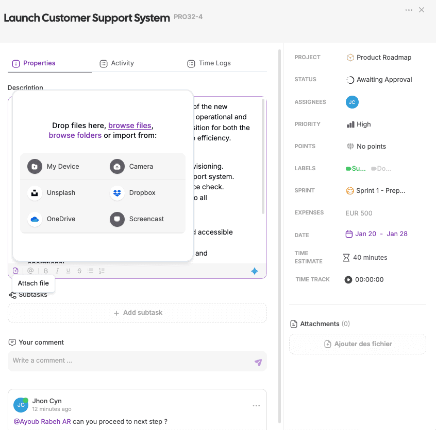Open the Time Logs tab
The height and width of the screenshot is (430, 436).
point(209,63)
